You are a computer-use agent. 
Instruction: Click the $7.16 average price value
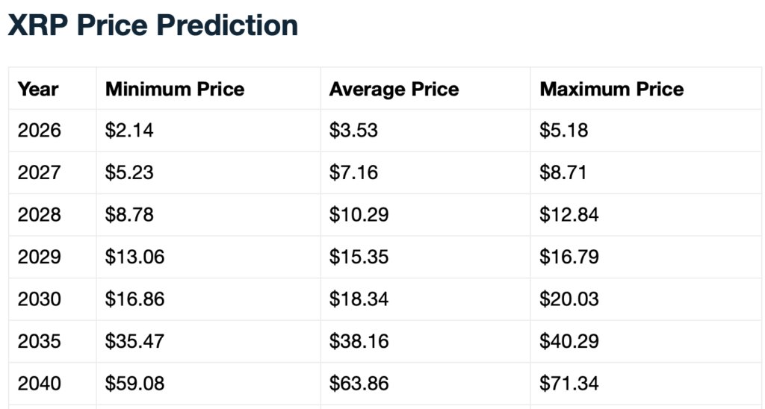[353, 173]
